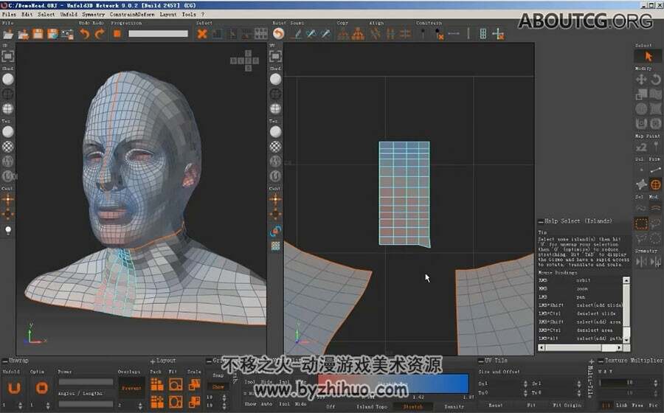
Task: Toggle the Show snap grid button
Action: [x=218, y=386]
